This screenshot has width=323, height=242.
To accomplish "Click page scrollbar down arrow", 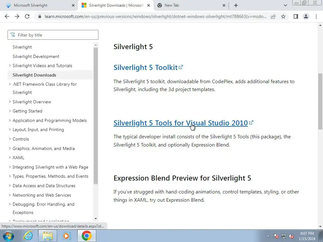I will pyautogui.click(x=320, y=227).
